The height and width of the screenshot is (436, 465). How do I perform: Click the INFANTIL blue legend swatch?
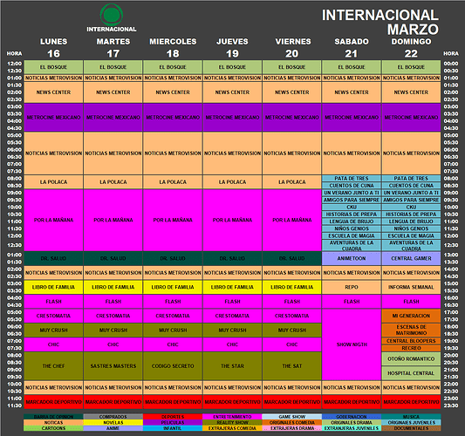click(x=173, y=428)
